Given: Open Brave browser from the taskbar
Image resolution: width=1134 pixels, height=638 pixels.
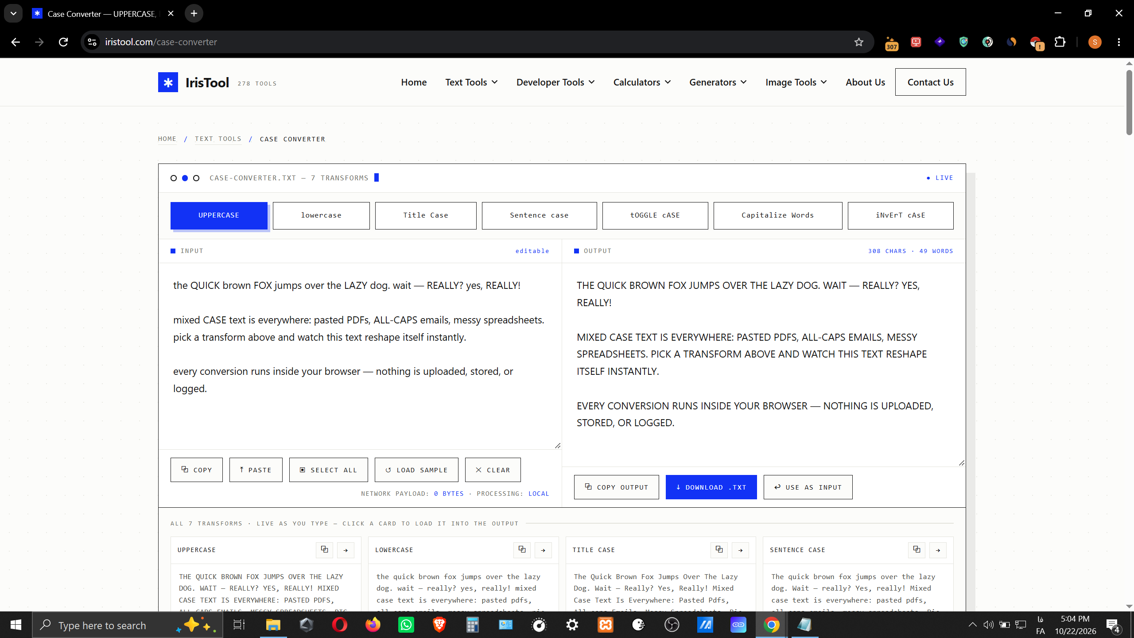Looking at the screenshot, I should pyautogui.click(x=439, y=625).
